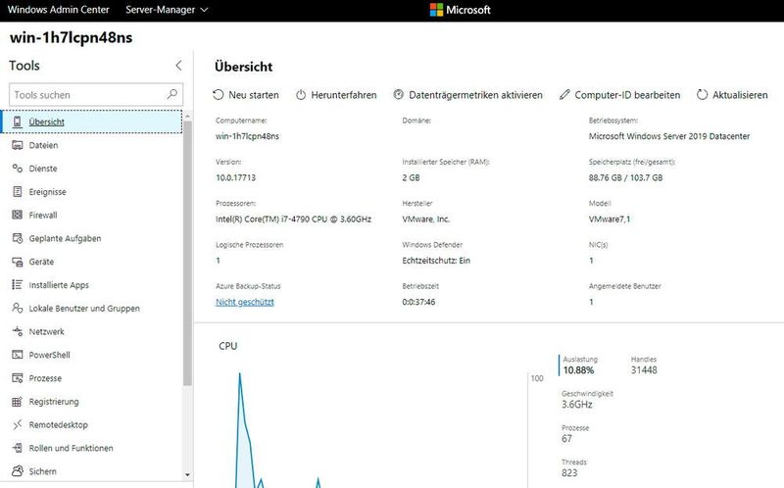Screen dimensions: 784x488
Task: Focus the Tools suchen search field
Action: 96,94
